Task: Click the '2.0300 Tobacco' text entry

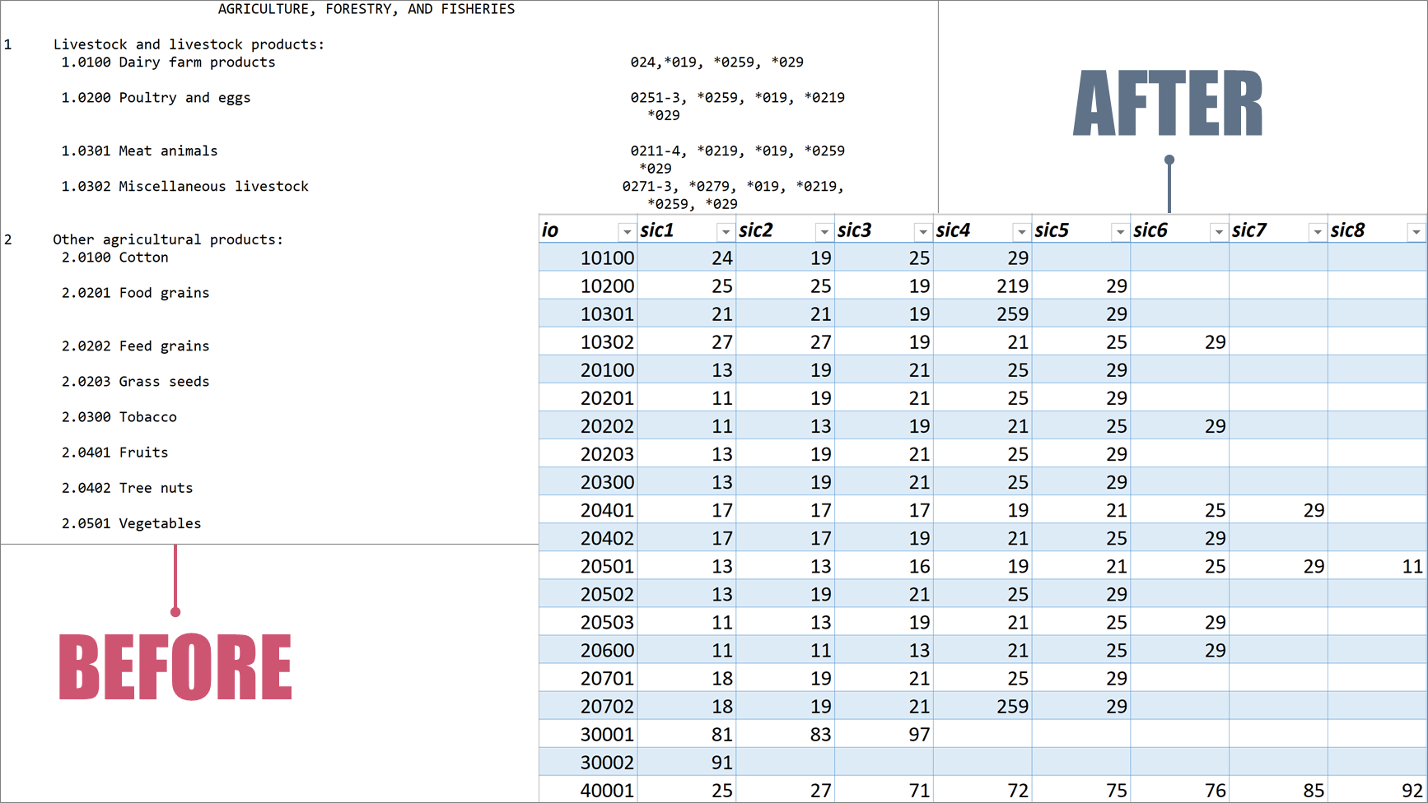Action: tap(119, 417)
